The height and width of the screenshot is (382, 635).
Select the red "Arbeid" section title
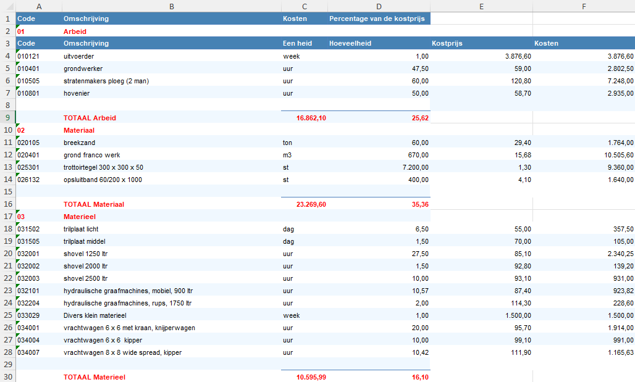tap(75, 31)
